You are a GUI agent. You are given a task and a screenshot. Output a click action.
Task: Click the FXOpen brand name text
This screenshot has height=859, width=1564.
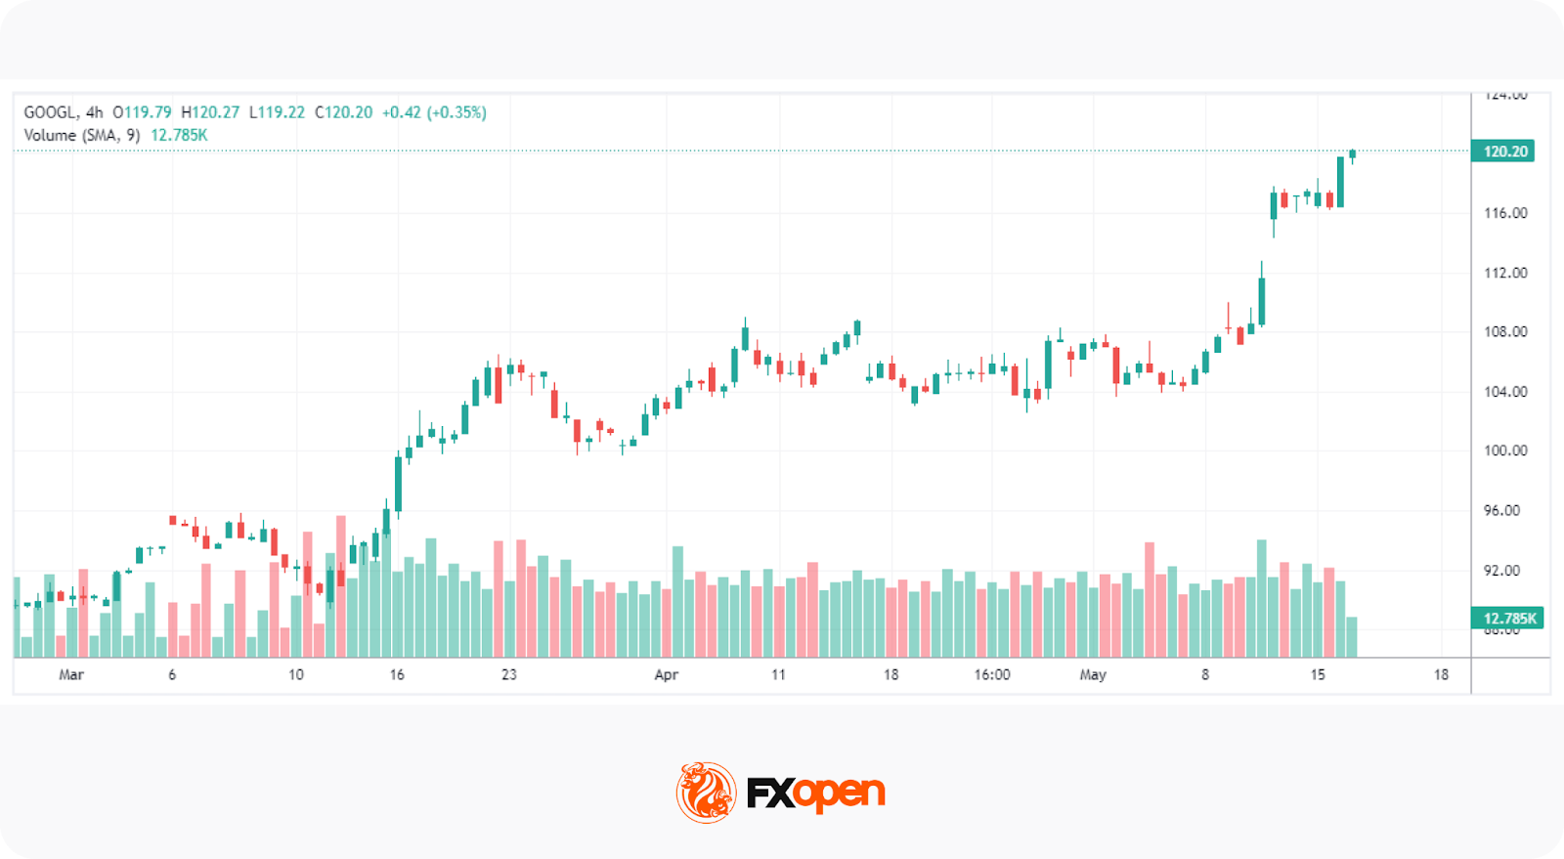click(x=816, y=794)
